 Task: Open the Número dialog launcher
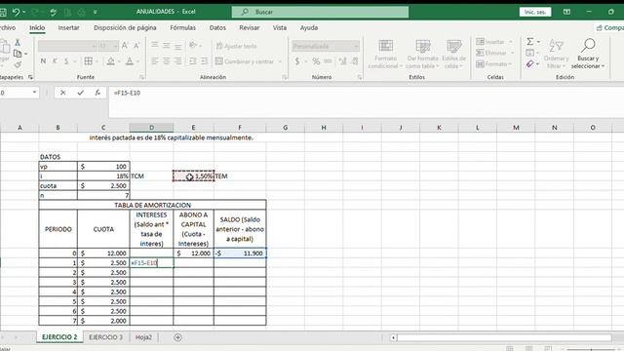360,77
